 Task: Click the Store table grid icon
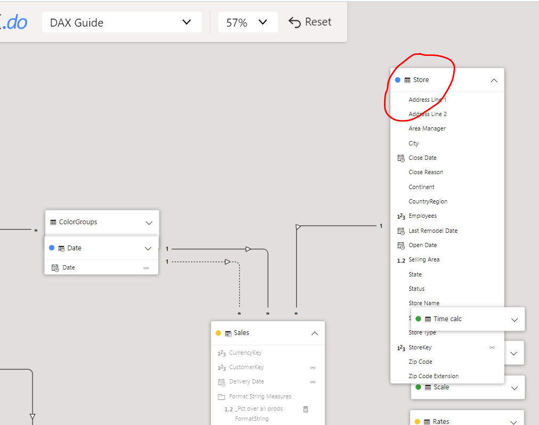coord(407,80)
